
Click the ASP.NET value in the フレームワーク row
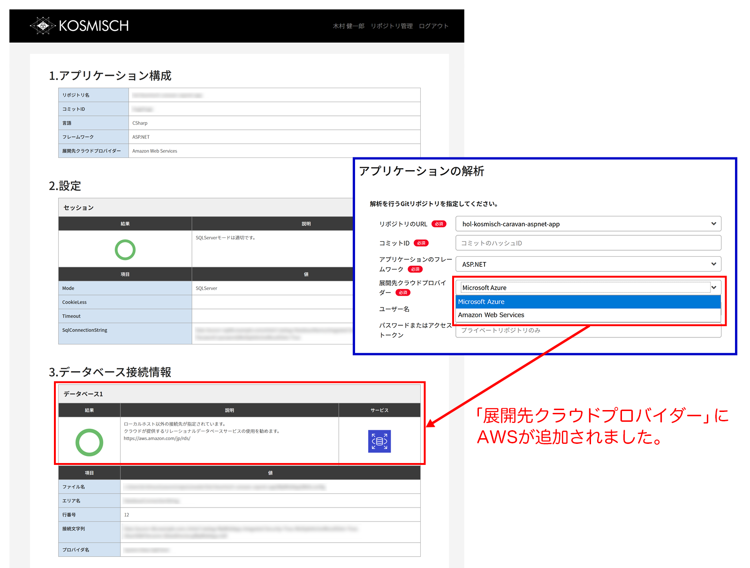pos(141,137)
